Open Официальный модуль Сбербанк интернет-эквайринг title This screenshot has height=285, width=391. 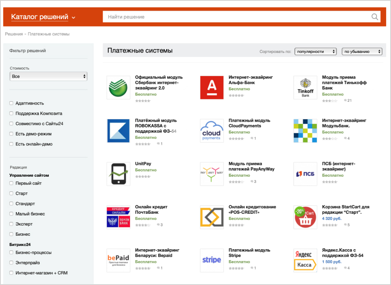click(x=159, y=83)
